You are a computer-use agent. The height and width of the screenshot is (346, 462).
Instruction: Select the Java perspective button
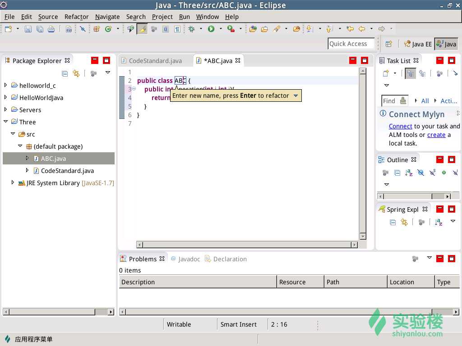(x=446, y=44)
